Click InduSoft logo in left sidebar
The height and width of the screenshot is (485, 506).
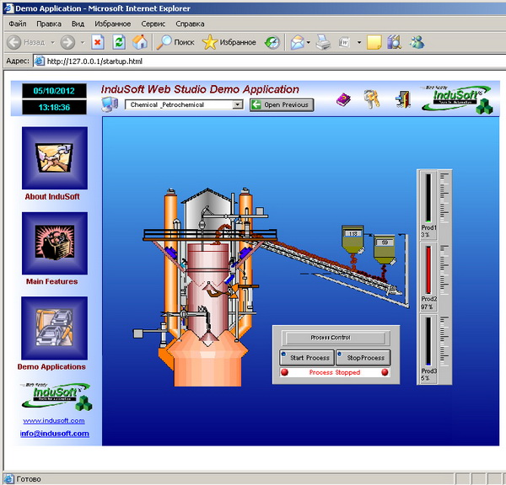pos(57,397)
